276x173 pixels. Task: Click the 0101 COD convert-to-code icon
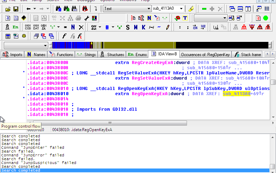tap(28, 27)
